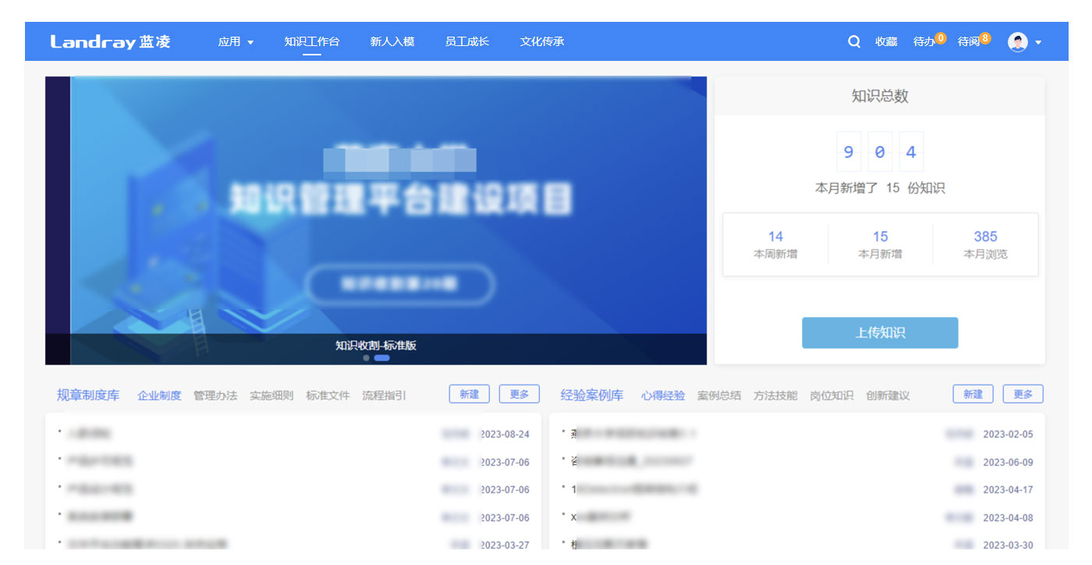Go to the 员工成长 tab
The height and width of the screenshot is (565, 1092).
467,42
